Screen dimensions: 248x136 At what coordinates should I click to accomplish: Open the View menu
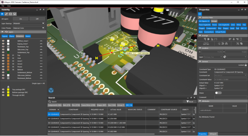coord(9,6)
